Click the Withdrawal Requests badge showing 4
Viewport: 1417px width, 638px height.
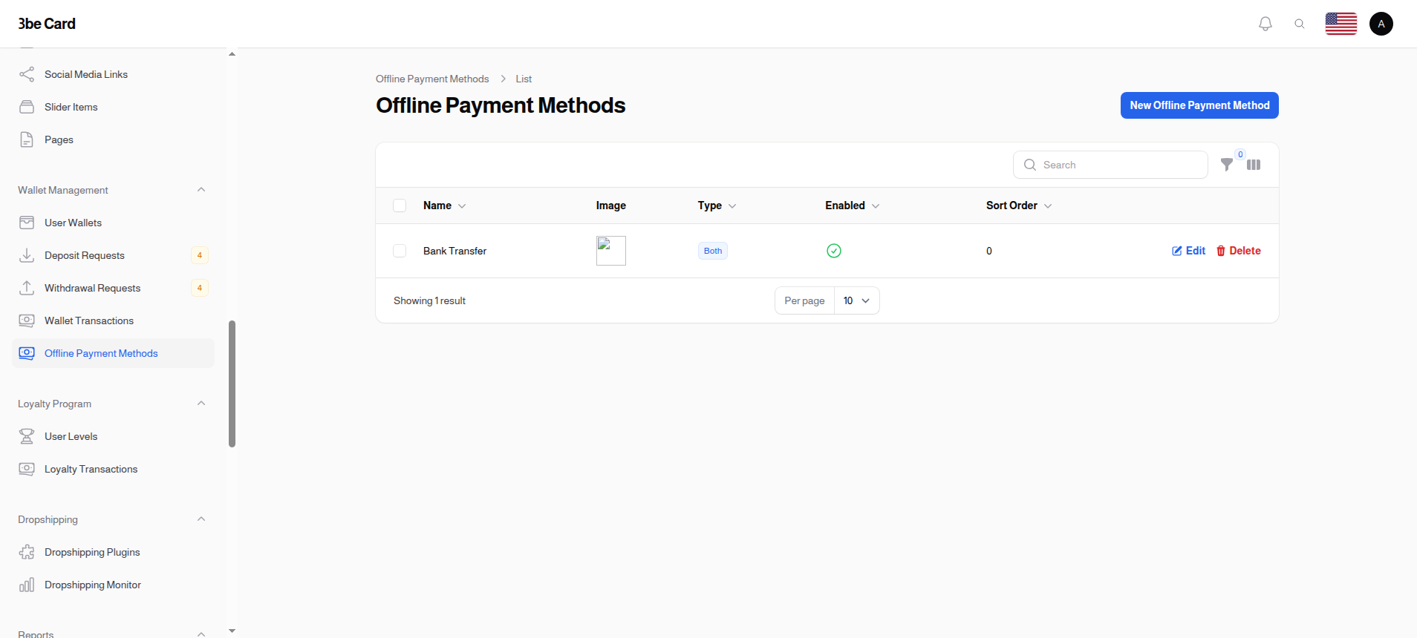click(x=199, y=288)
